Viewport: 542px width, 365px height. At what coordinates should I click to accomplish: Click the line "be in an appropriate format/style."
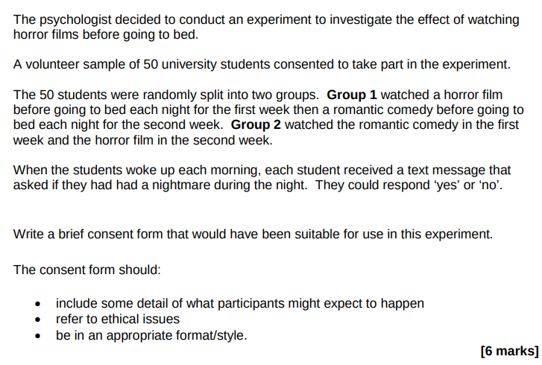click(x=152, y=335)
